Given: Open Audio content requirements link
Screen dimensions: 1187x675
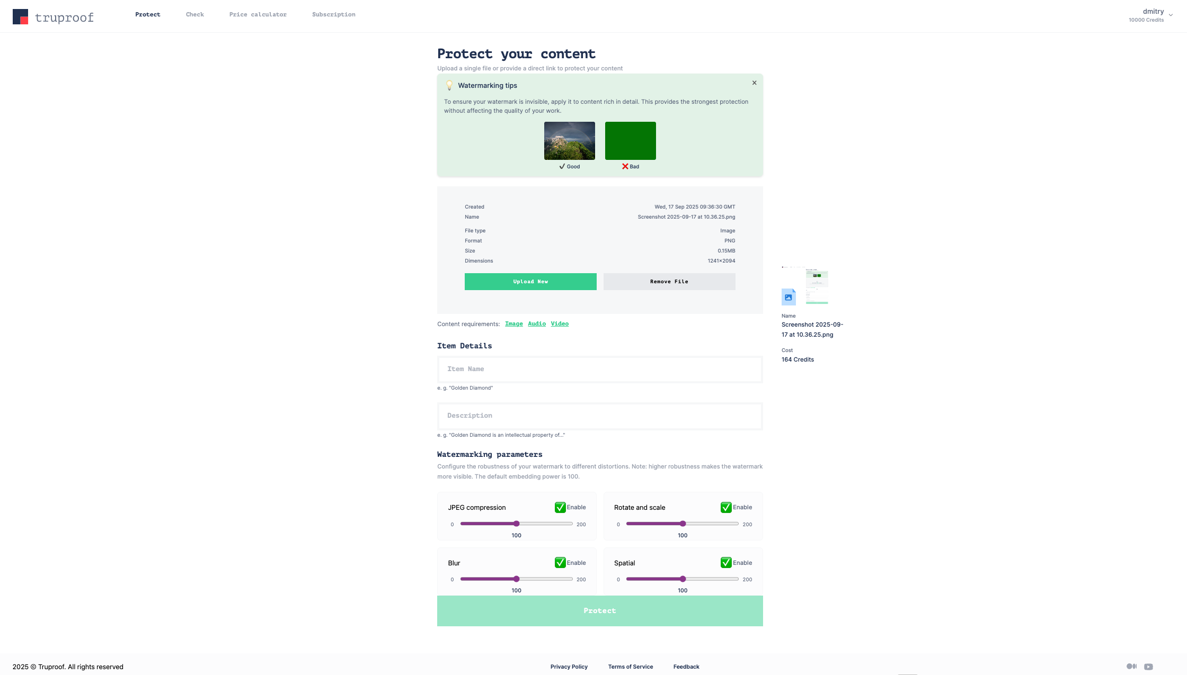Looking at the screenshot, I should tap(537, 323).
